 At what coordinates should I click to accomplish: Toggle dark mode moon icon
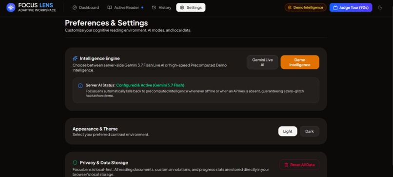click(x=380, y=7)
